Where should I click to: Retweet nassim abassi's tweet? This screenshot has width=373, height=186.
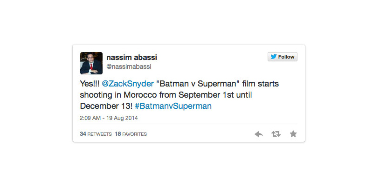[x=276, y=134]
